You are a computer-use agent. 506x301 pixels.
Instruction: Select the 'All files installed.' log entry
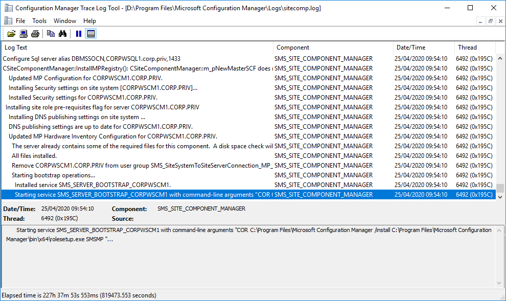(x=34, y=156)
